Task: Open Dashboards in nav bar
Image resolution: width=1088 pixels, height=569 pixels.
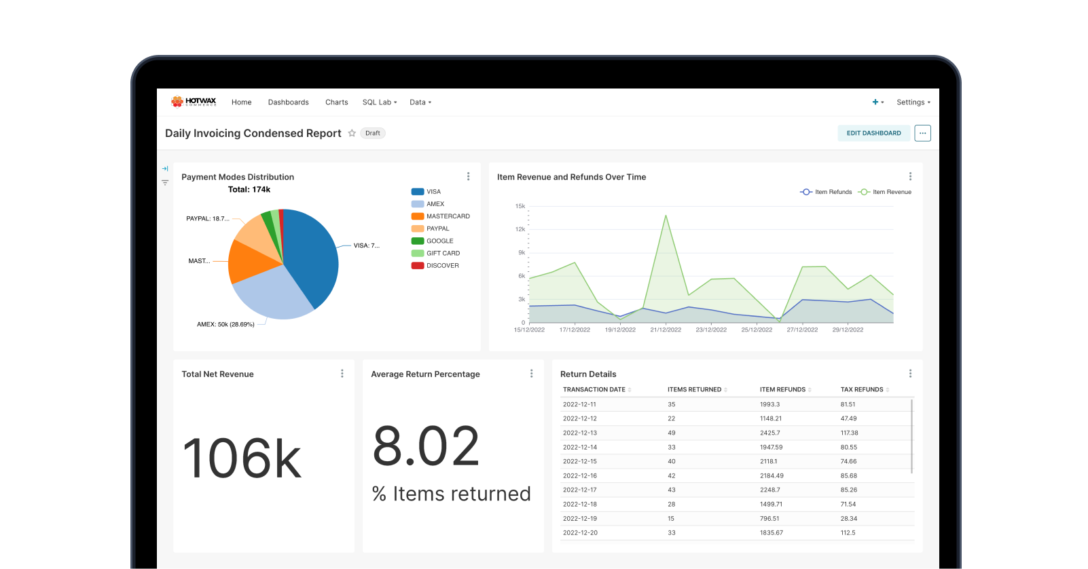Action: 288,102
